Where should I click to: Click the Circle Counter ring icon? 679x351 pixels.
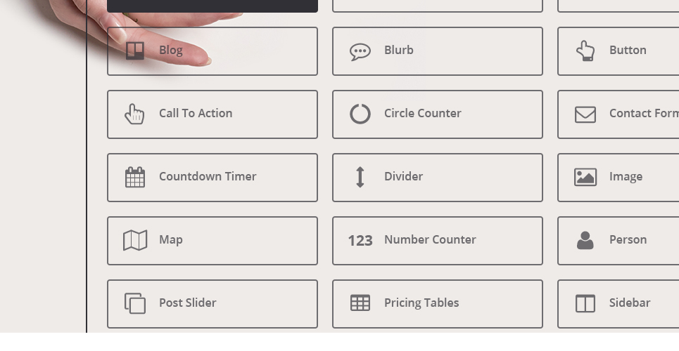[360, 114]
